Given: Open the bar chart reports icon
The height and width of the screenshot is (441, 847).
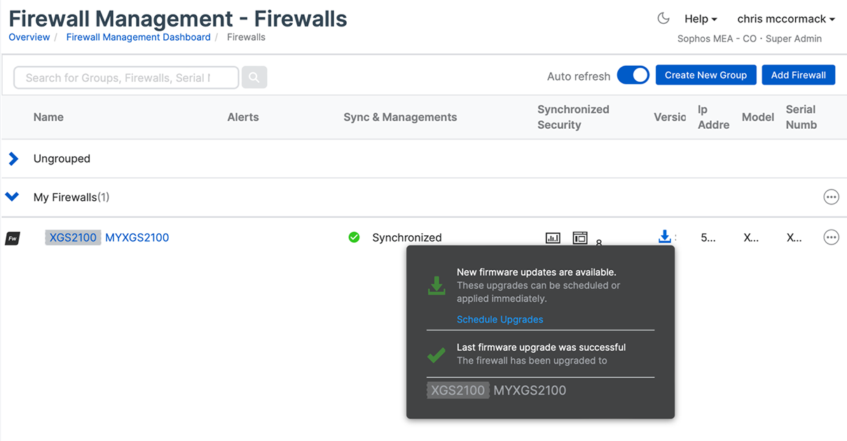Looking at the screenshot, I should point(553,238).
